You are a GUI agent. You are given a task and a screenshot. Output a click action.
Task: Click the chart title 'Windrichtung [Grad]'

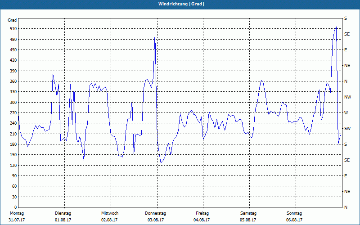tap(181, 4)
